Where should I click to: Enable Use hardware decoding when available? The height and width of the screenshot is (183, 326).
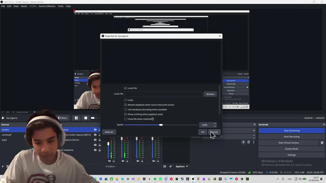(x=125, y=110)
